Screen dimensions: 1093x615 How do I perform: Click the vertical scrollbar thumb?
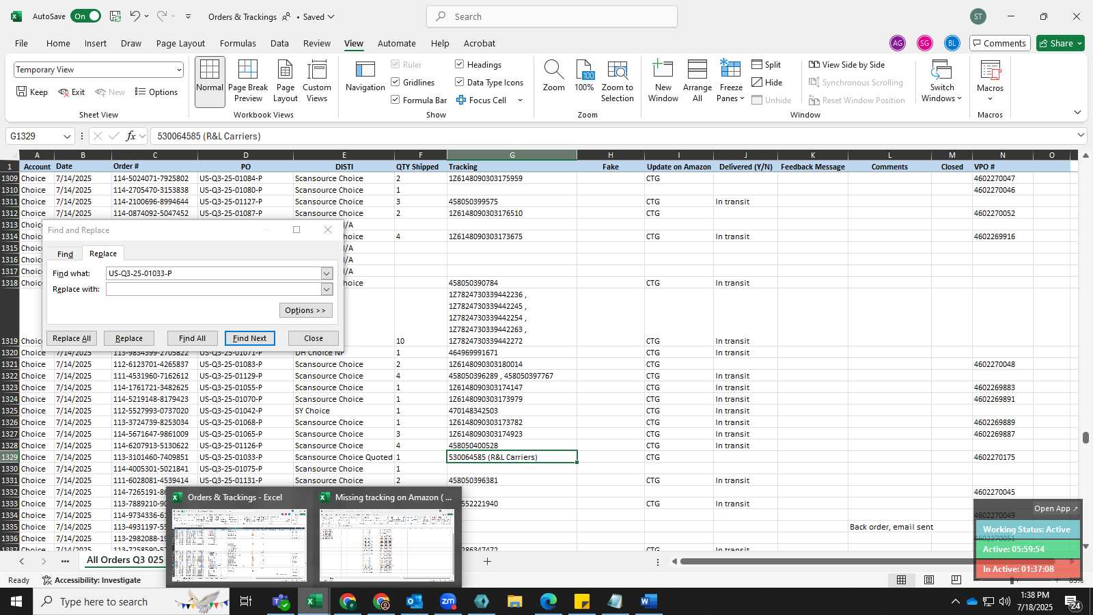(1085, 437)
